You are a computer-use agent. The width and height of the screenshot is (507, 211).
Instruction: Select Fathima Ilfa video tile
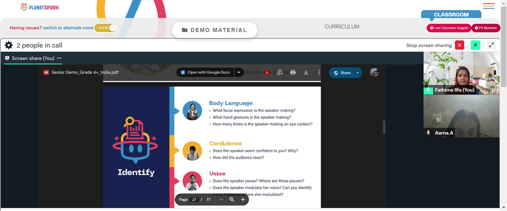tap(462, 73)
